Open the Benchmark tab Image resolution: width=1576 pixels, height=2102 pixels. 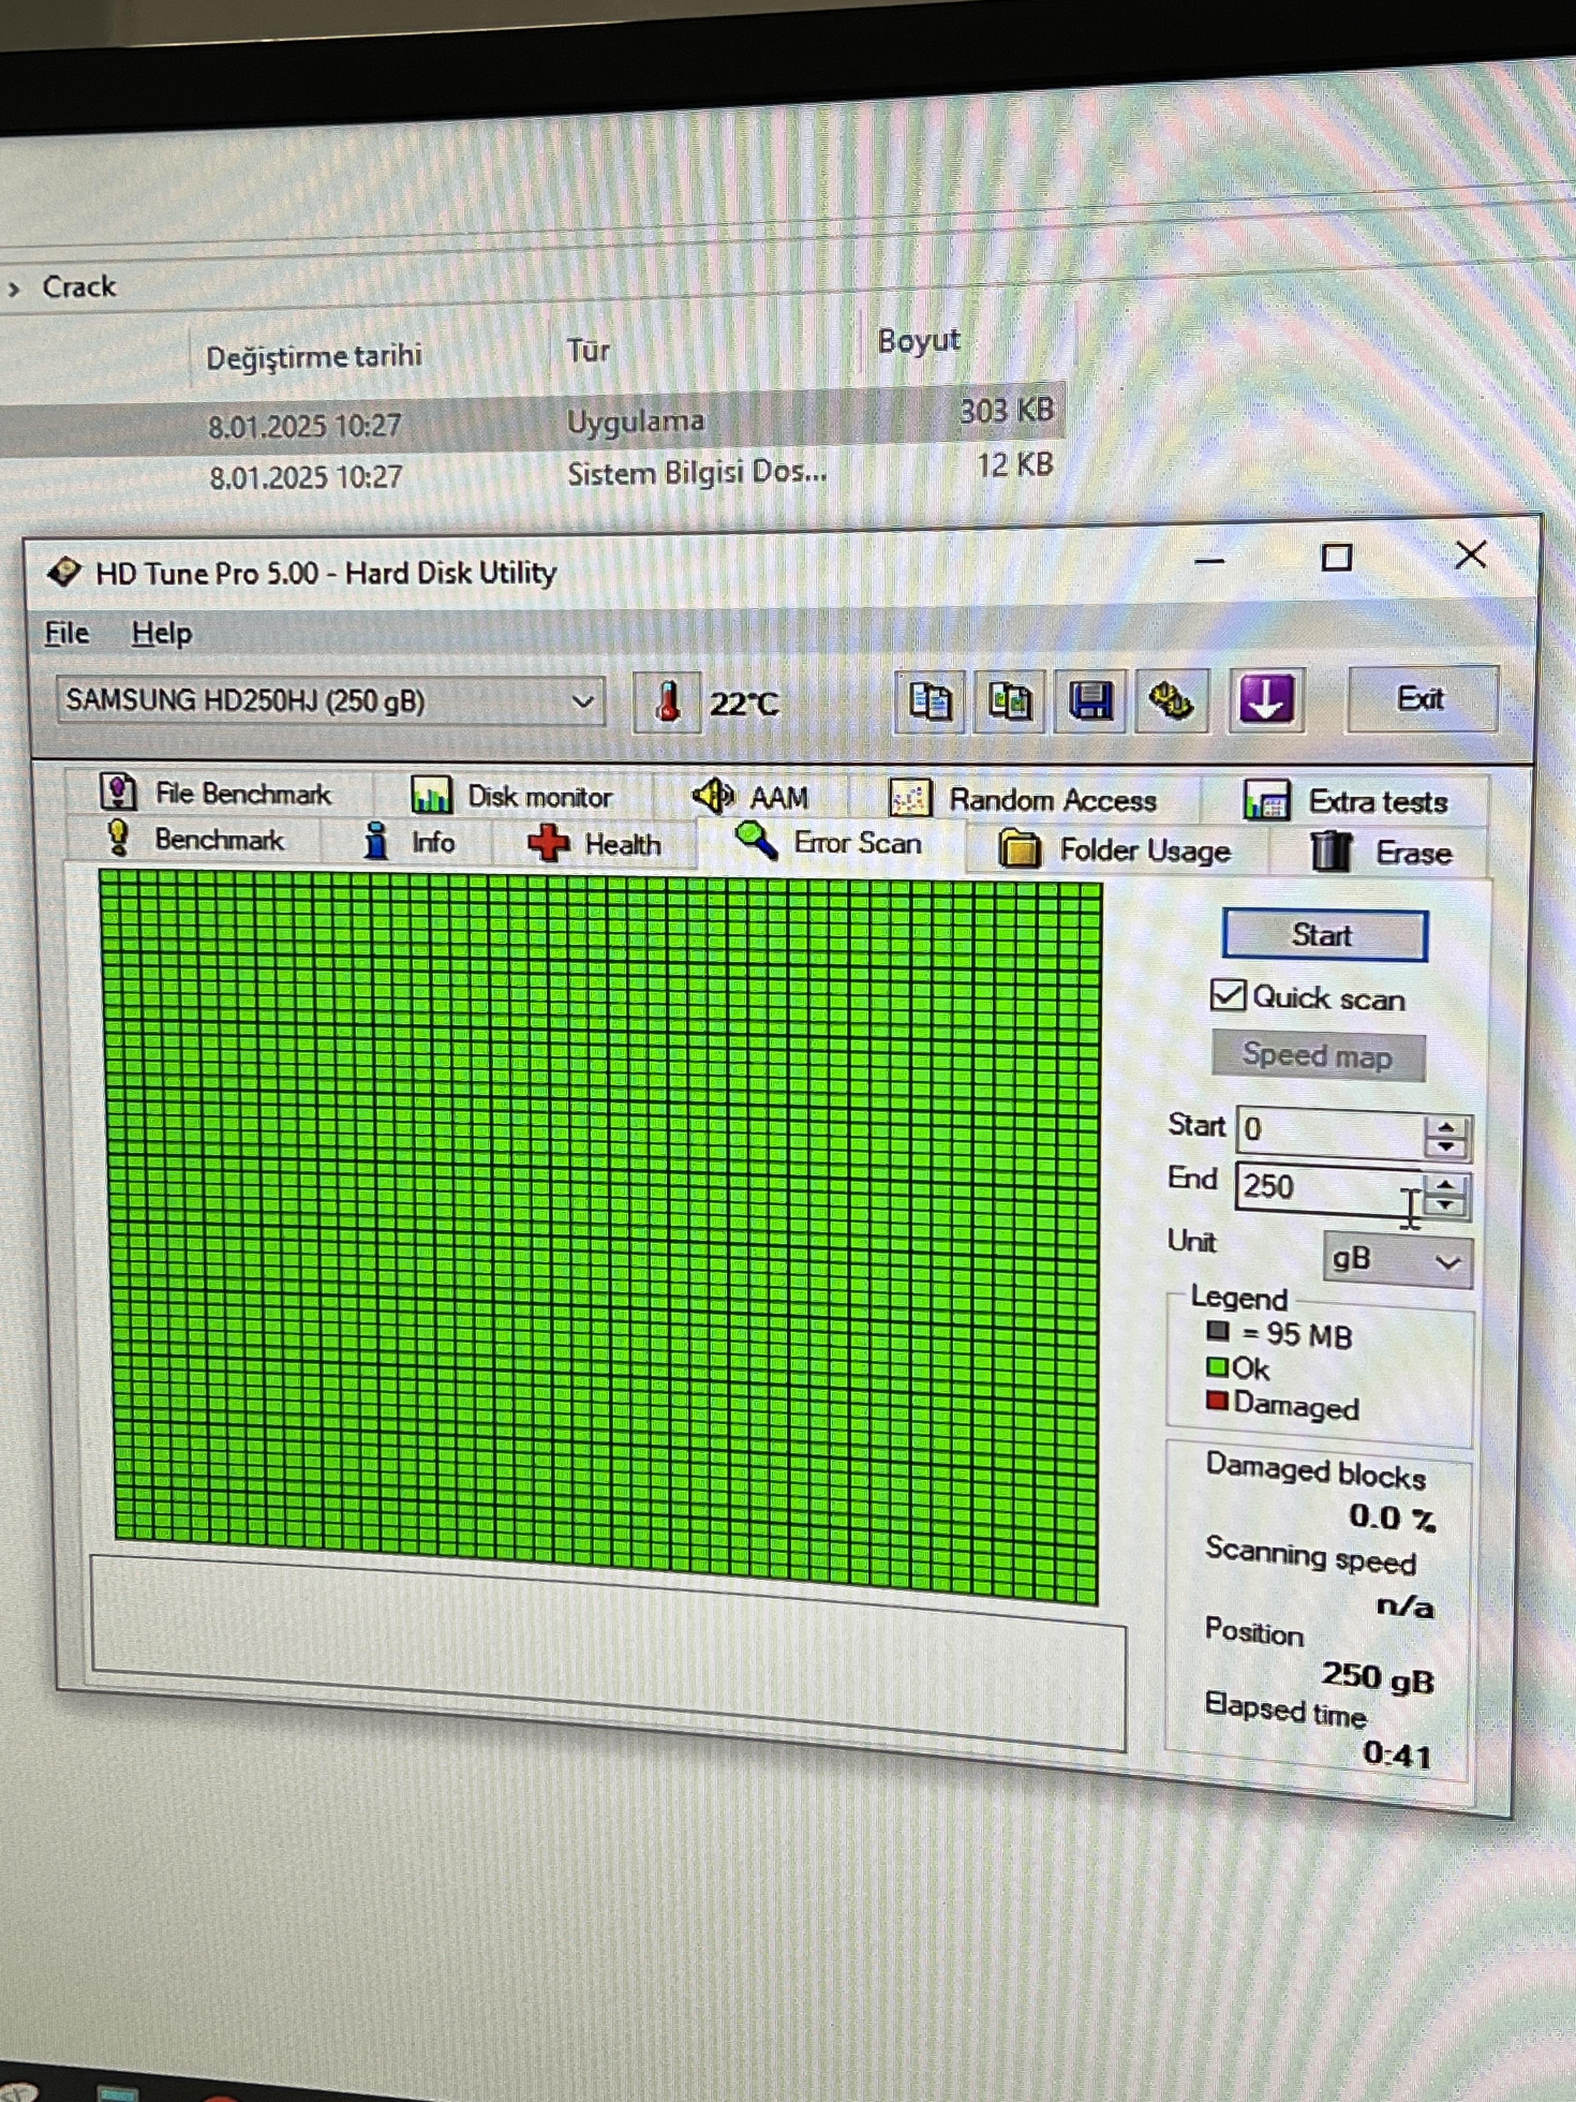pos(195,839)
